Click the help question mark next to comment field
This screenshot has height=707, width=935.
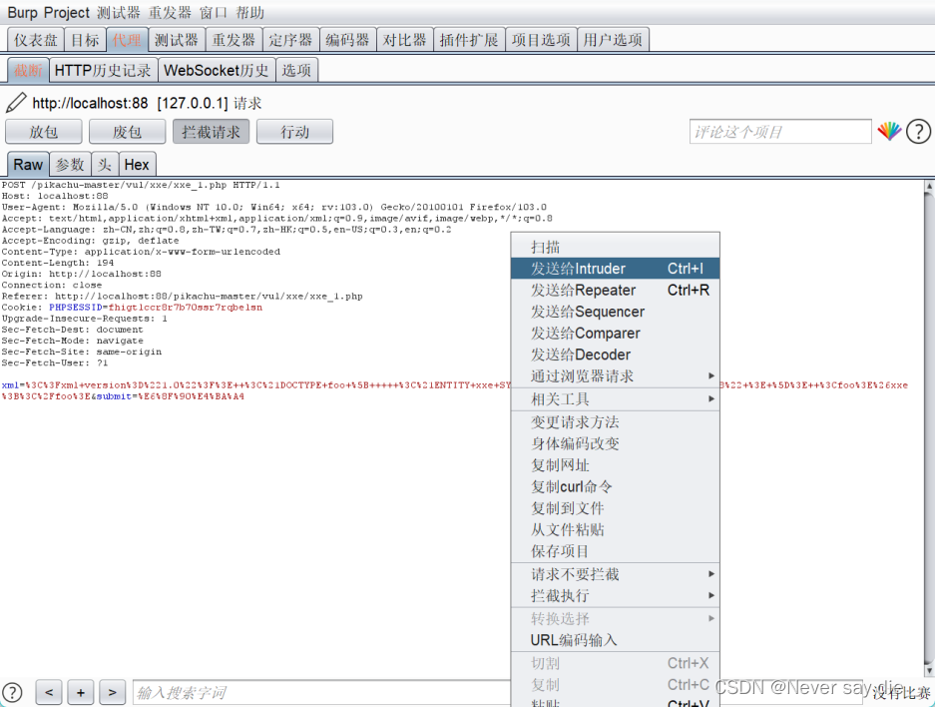click(918, 131)
